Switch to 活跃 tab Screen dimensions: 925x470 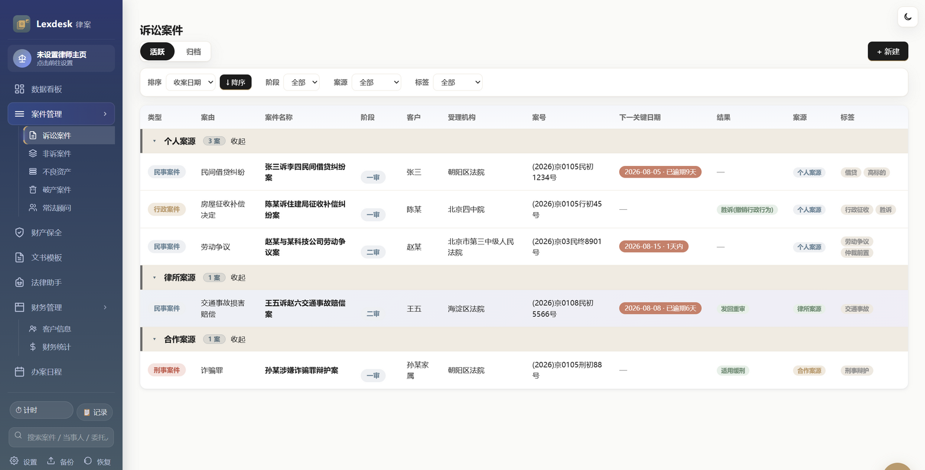[157, 51]
